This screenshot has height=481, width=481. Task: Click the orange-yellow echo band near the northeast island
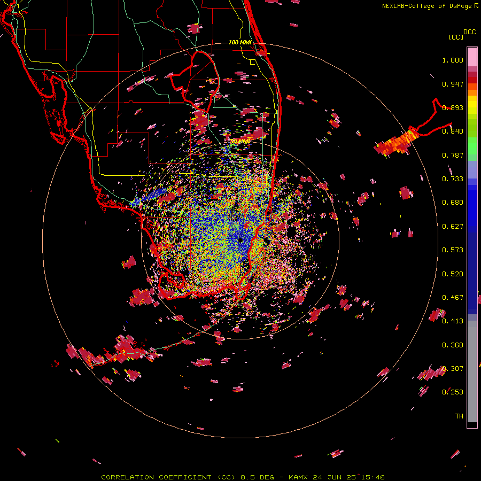pyautogui.click(x=395, y=143)
